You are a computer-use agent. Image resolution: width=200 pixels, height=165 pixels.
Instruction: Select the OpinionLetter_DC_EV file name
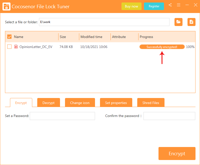[36, 47]
